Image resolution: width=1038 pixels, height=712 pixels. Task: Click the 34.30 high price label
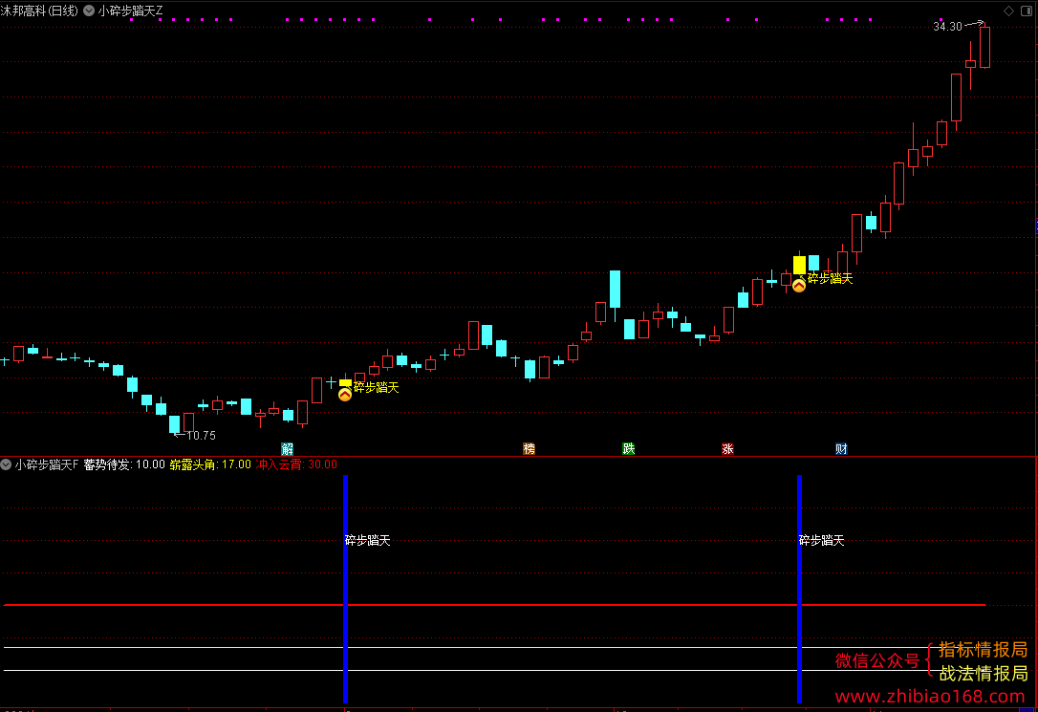tap(947, 27)
